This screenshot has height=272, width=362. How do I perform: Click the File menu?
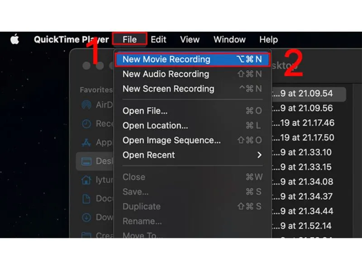pos(129,39)
